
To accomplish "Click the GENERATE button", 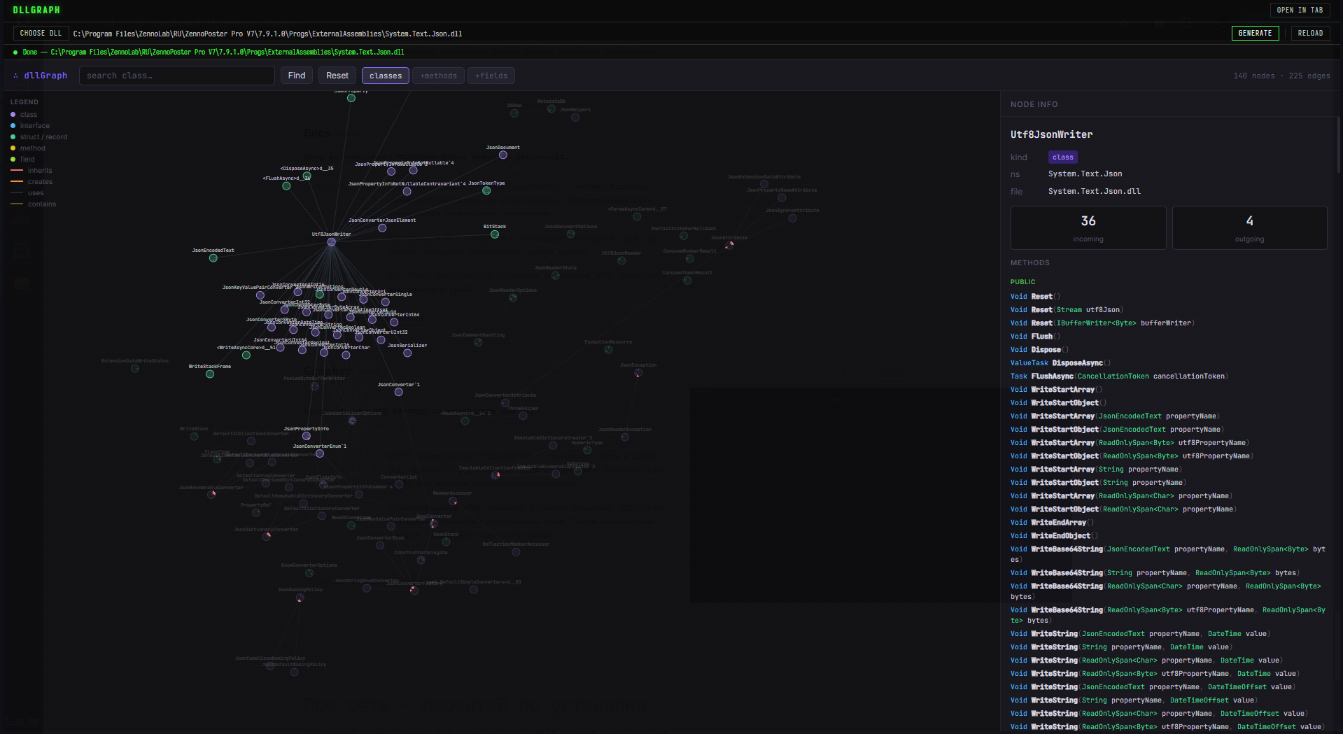I will 1255,33.
